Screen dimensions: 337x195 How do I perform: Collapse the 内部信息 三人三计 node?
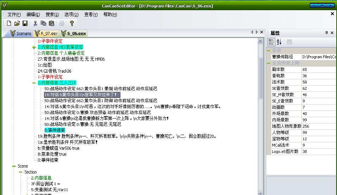coord(34,83)
